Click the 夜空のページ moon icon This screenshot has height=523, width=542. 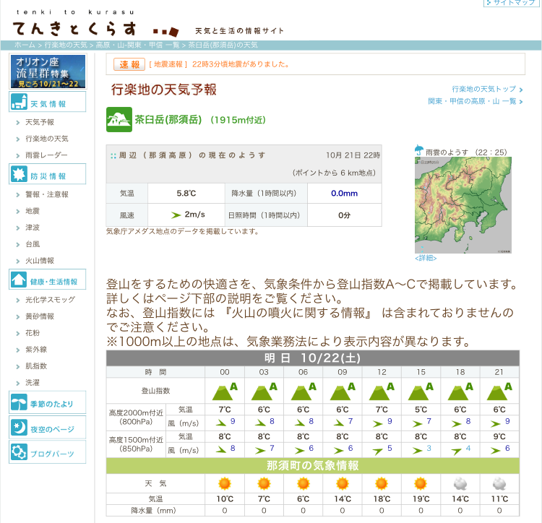pyautogui.click(x=19, y=428)
